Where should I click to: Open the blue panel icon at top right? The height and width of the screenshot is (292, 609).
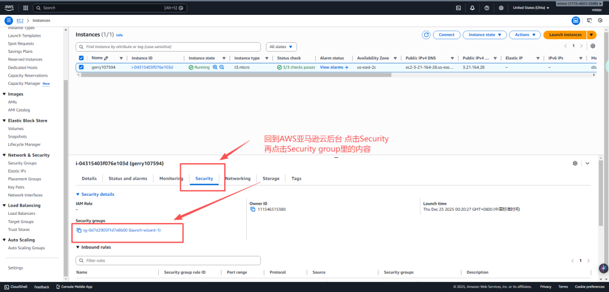(576, 21)
